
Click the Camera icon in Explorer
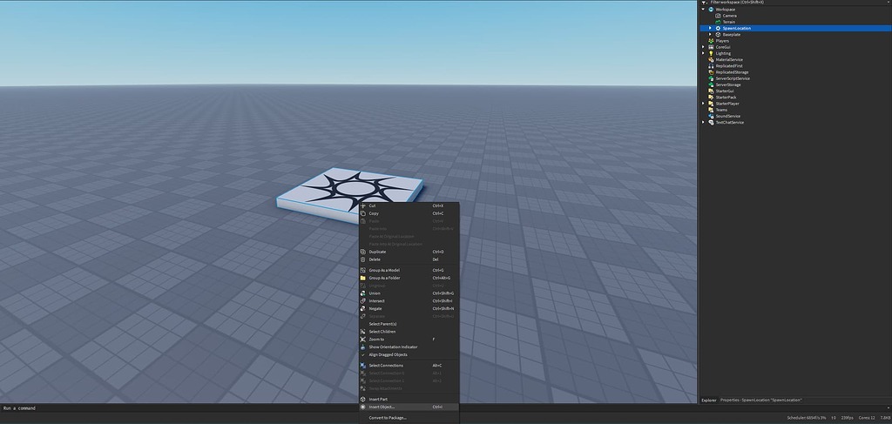[x=718, y=16]
